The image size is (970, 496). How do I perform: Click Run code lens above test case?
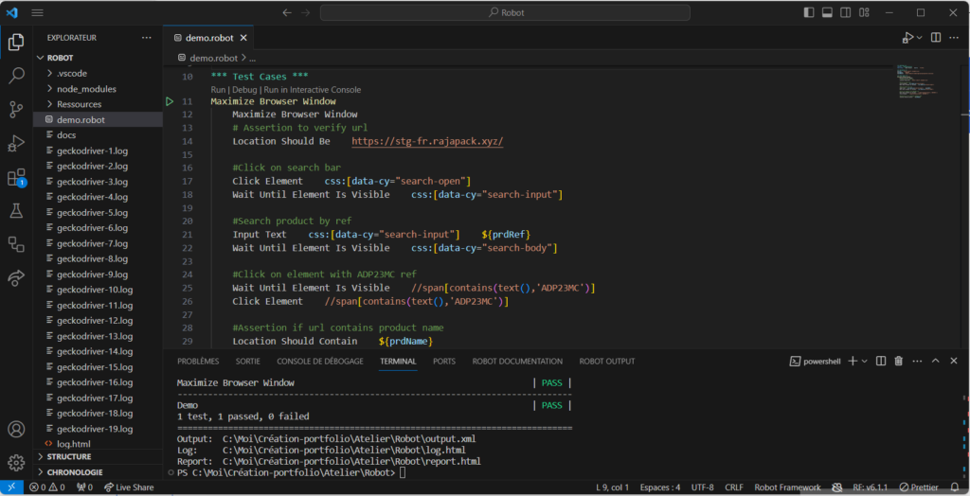click(x=218, y=90)
